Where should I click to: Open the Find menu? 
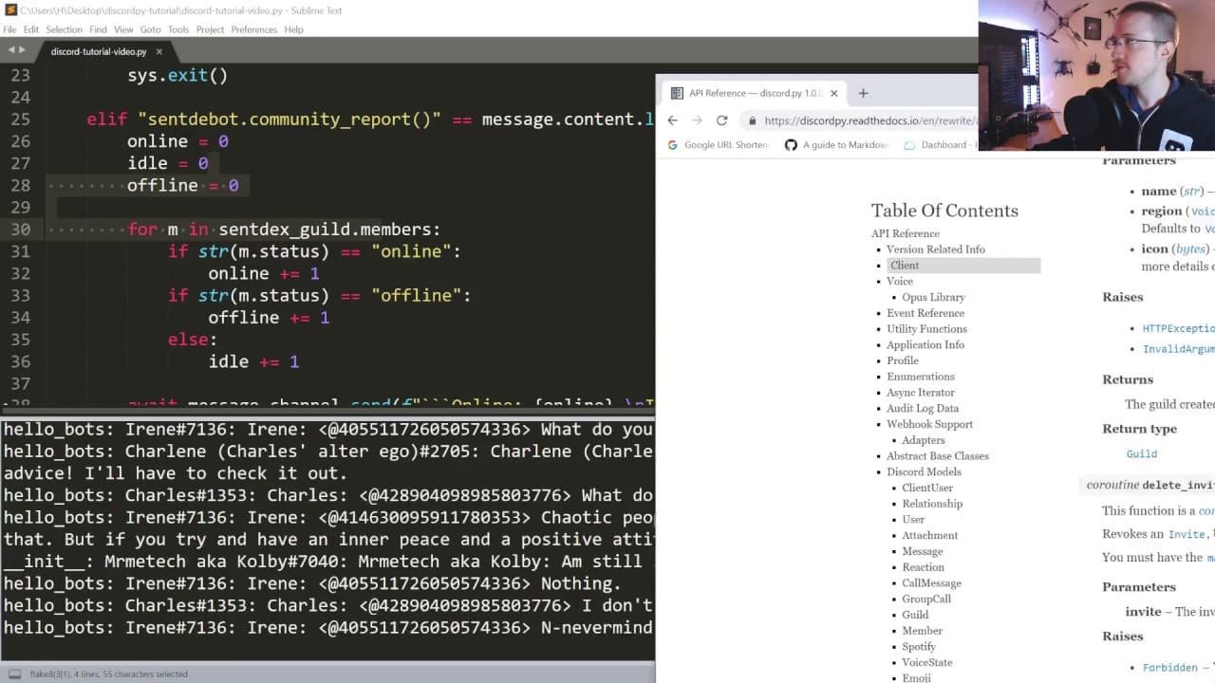click(98, 29)
